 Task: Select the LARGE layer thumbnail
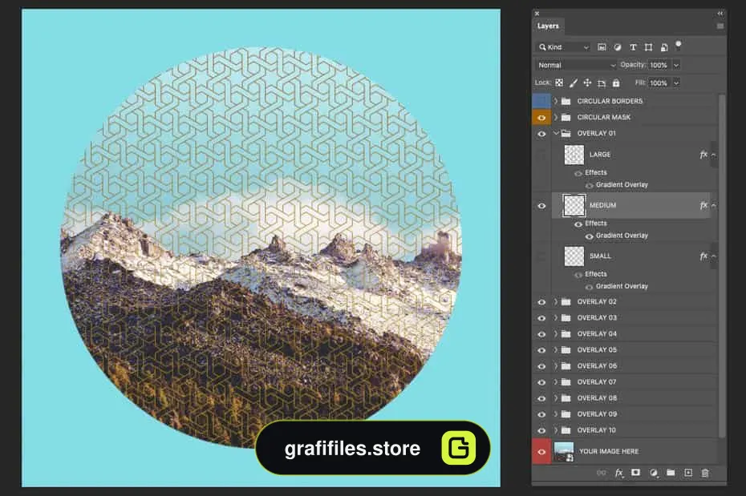(x=574, y=155)
